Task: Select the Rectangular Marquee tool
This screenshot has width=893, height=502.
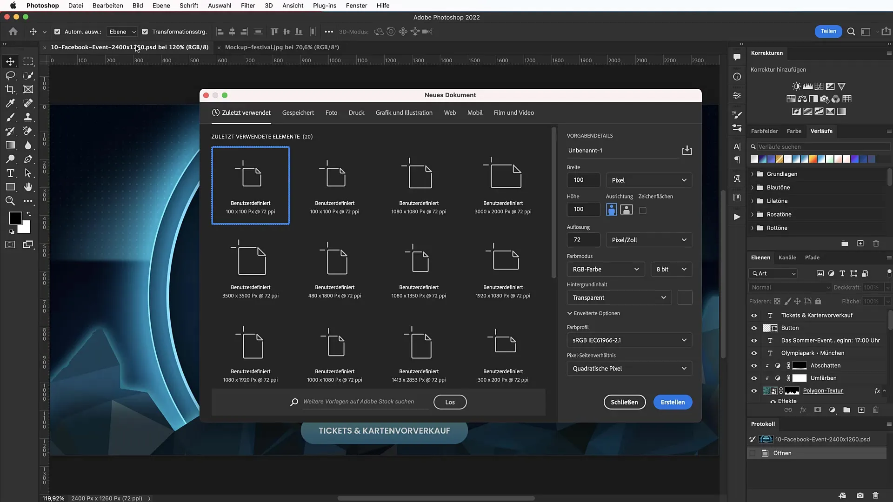Action: [x=28, y=61]
